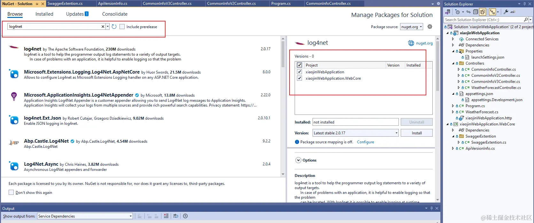This screenshot has height=223, width=534.
Task: Toggle Preview Selected Items icon
Action: (513, 12)
